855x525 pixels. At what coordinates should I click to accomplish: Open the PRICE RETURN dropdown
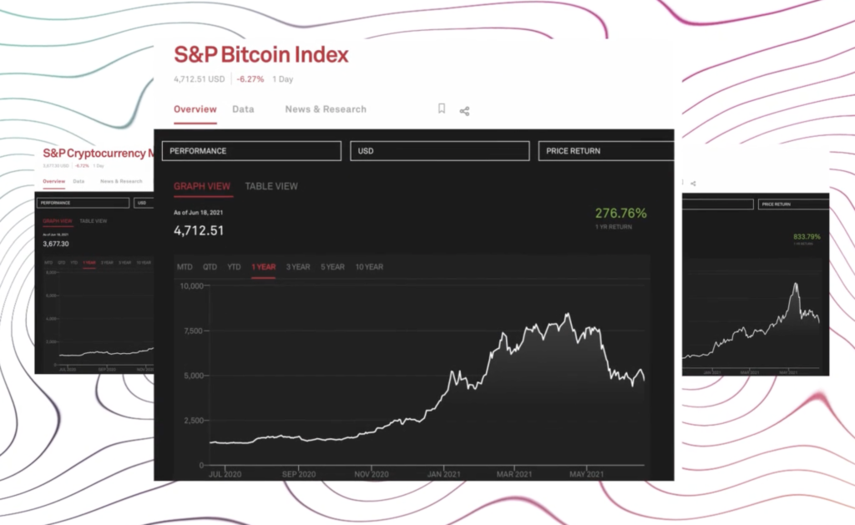pyautogui.click(x=605, y=150)
